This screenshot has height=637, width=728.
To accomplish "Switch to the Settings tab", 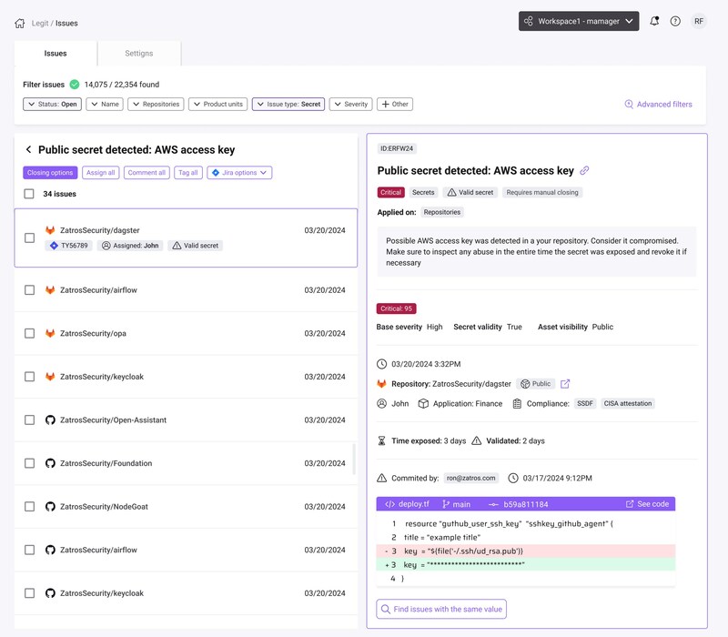I will (x=139, y=54).
